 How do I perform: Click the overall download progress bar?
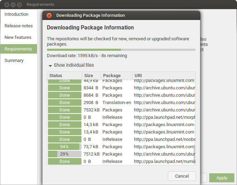[121, 50]
